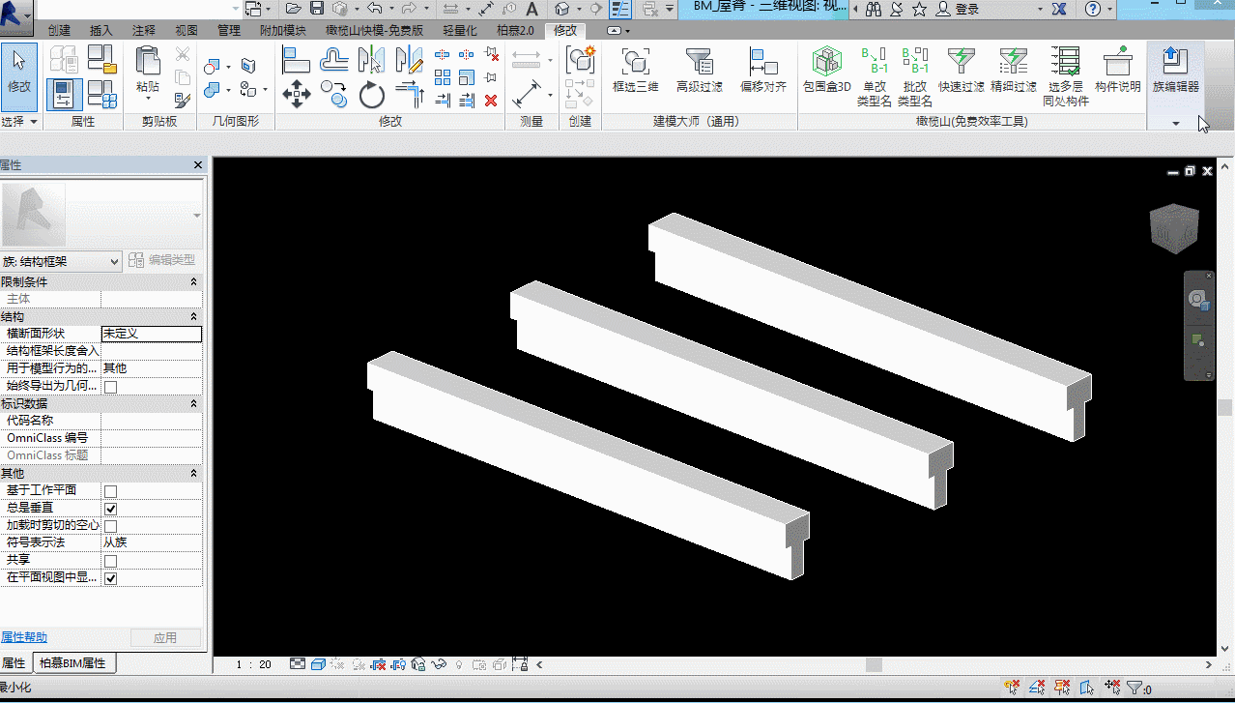This screenshot has height=703, width=1235.
Task: Click the Mirror Draw Axis tool
Action: [x=410, y=60]
